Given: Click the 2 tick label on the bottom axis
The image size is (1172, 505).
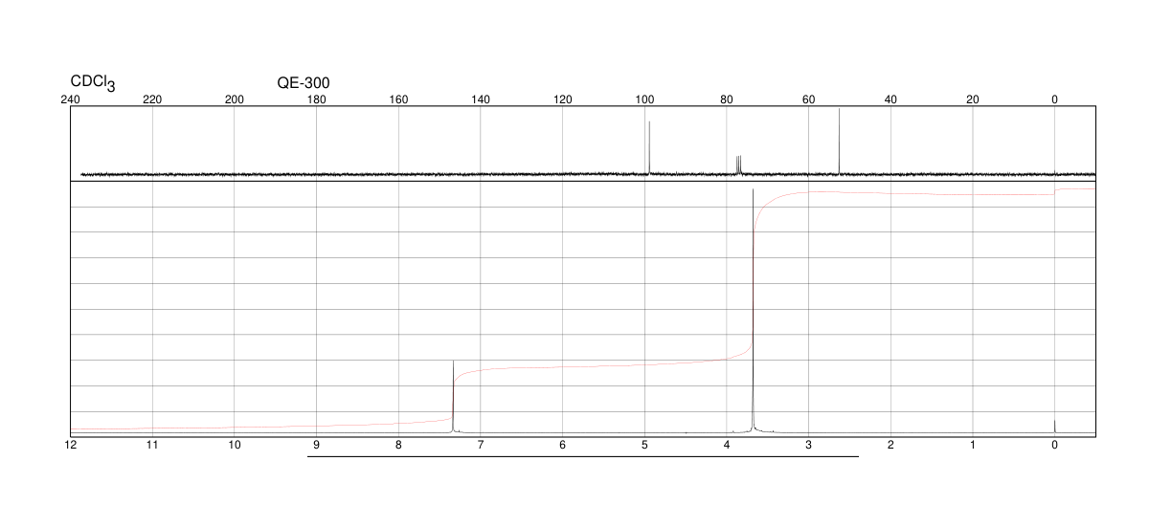Looking at the screenshot, I should (890, 445).
